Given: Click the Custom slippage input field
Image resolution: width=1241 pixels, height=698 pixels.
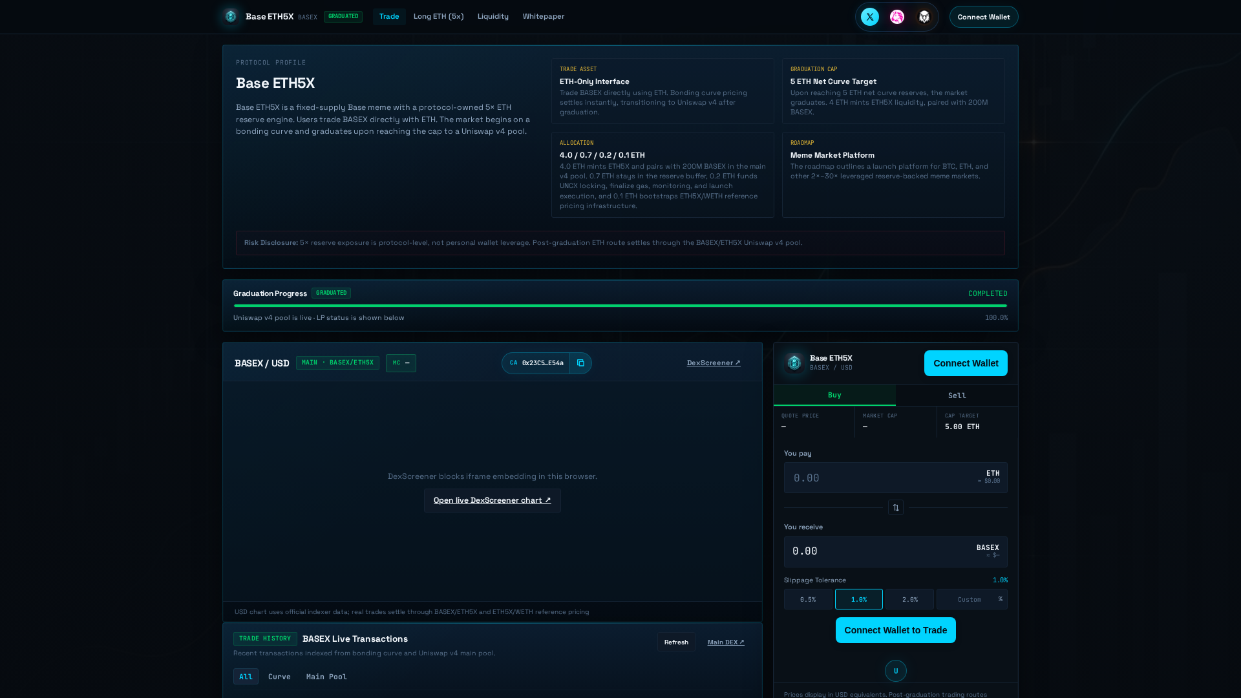Looking at the screenshot, I should click(971, 599).
